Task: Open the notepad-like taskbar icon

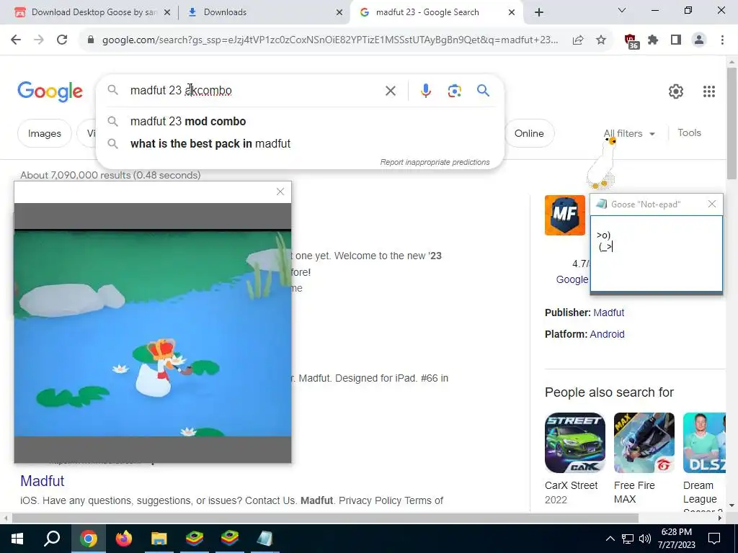Action: [265, 539]
